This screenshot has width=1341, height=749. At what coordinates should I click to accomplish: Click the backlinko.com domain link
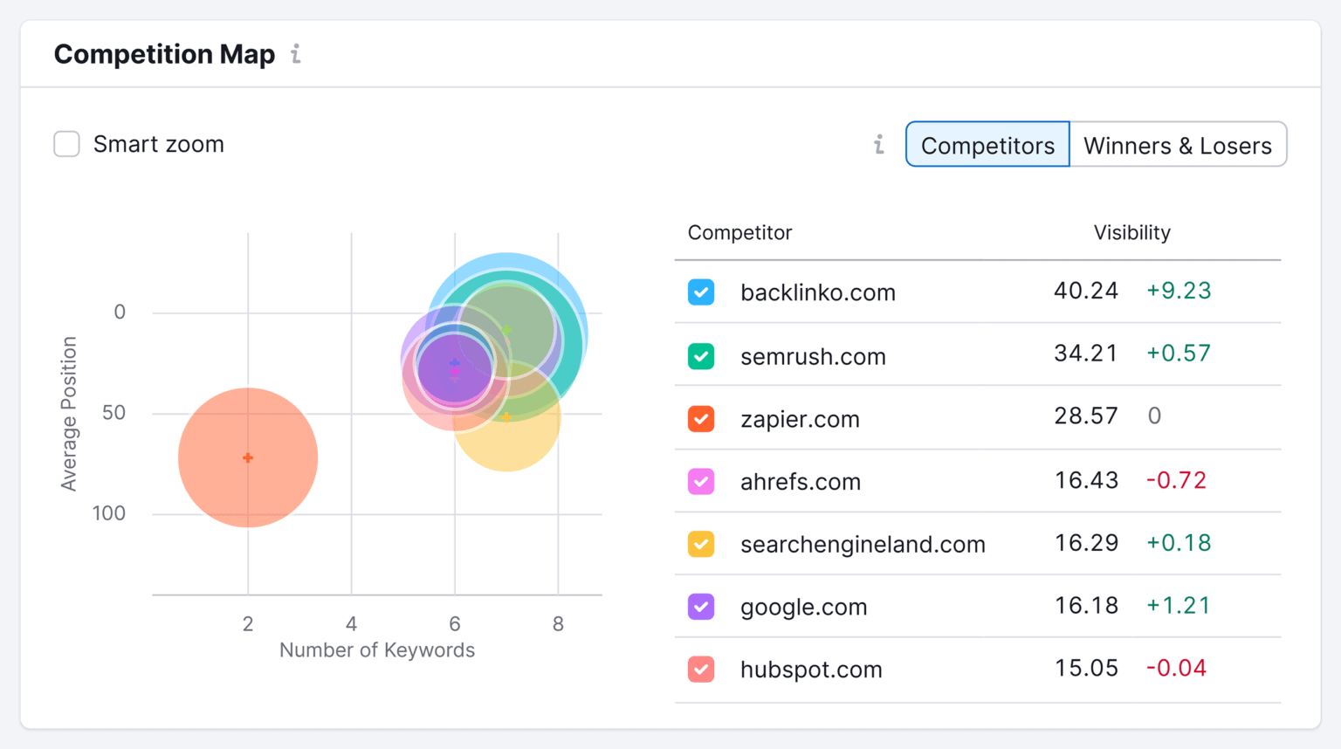pos(818,292)
